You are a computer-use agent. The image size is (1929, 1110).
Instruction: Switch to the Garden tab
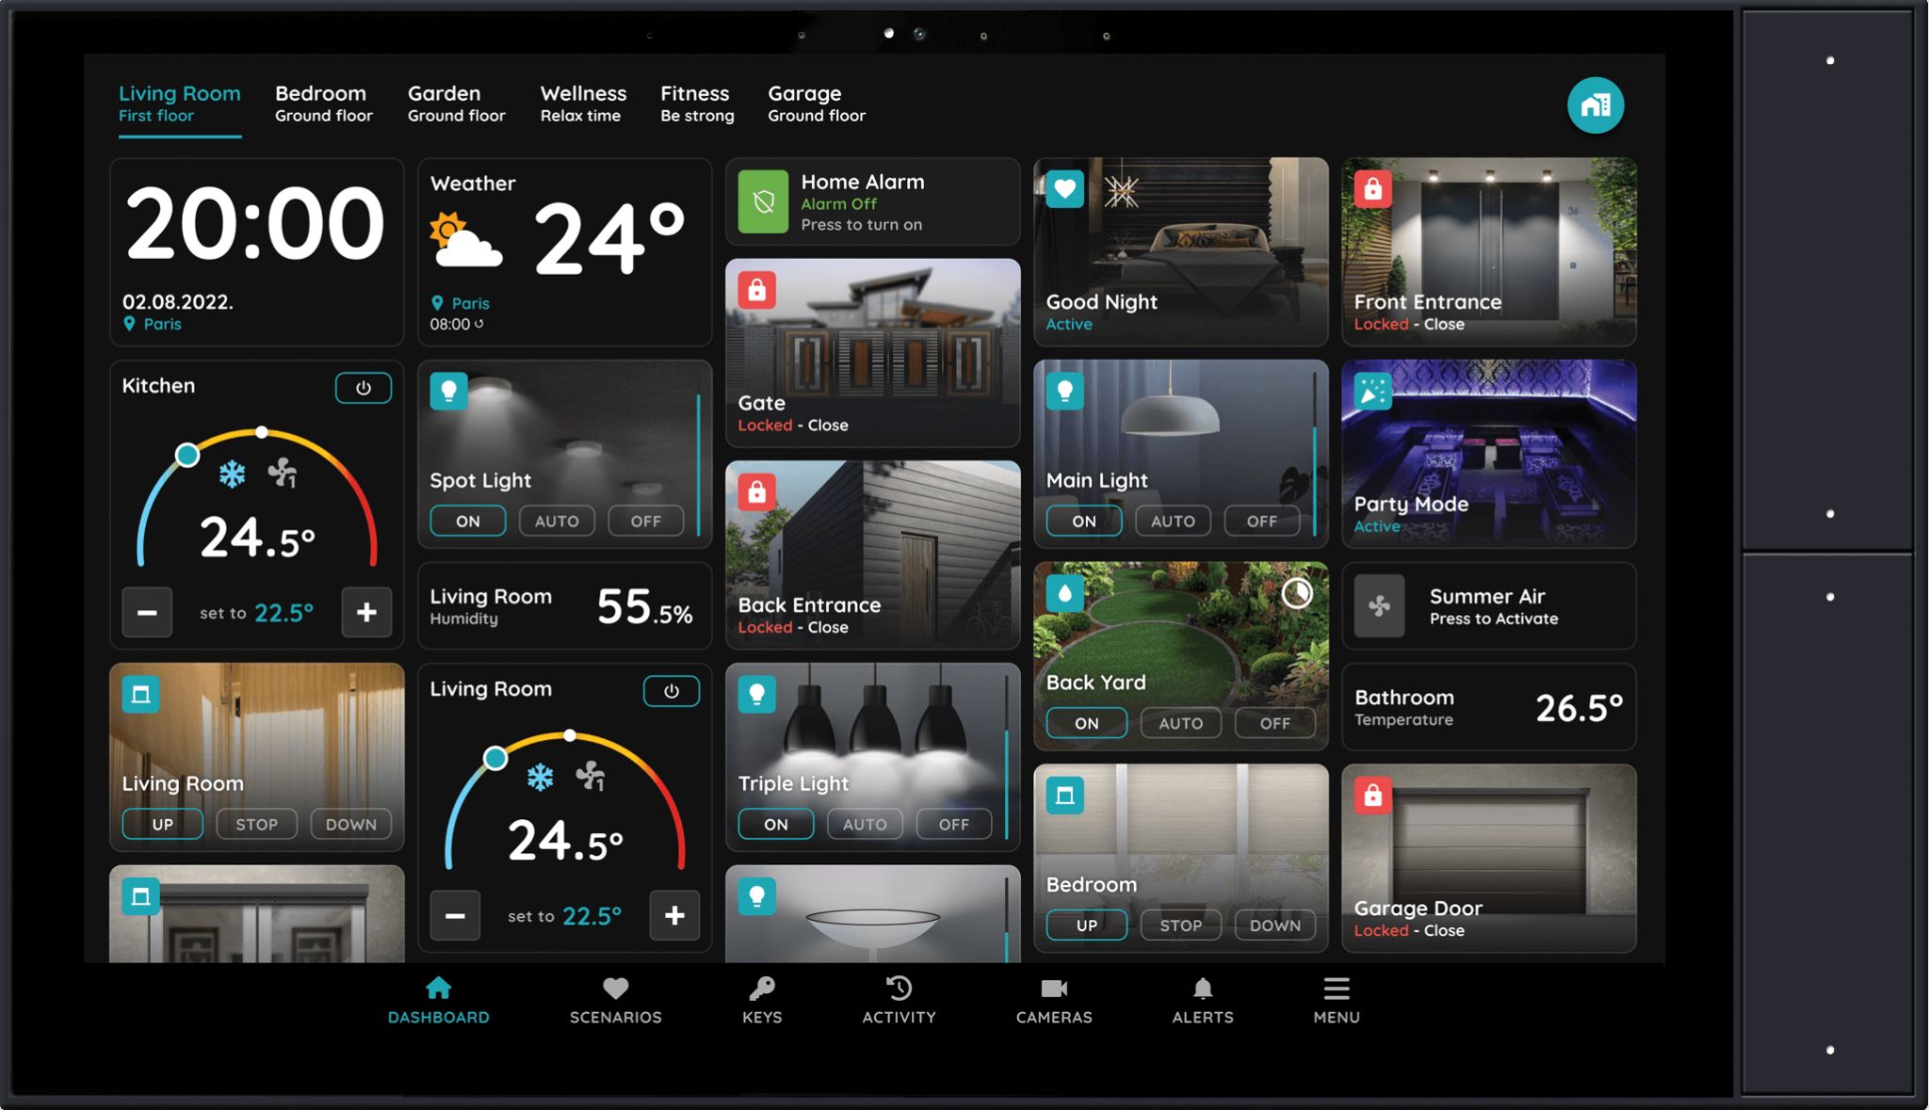coord(456,104)
